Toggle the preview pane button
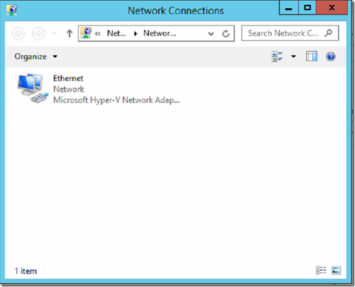This screenshot has height=287, width=355. (312, 56)
